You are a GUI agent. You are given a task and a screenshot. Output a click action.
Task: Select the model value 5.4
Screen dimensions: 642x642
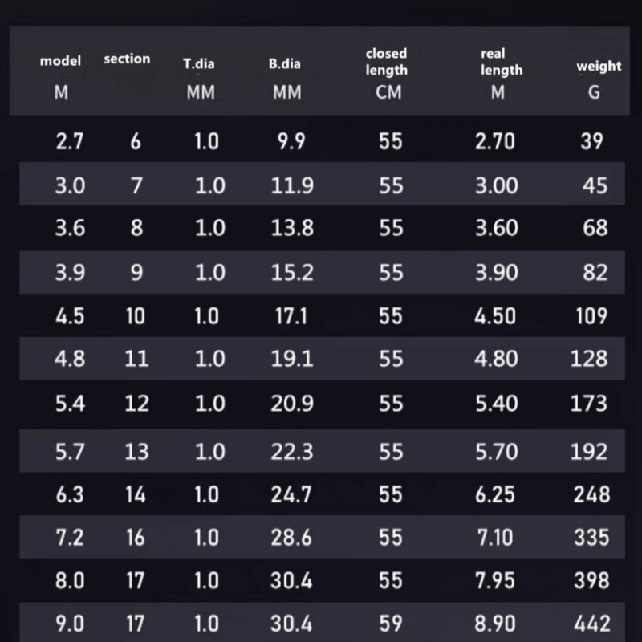coord(70,404)
